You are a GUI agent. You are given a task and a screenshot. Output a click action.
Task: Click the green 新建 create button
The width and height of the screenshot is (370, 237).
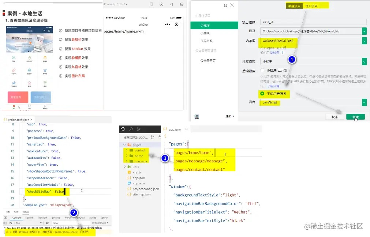pos(355,117)
